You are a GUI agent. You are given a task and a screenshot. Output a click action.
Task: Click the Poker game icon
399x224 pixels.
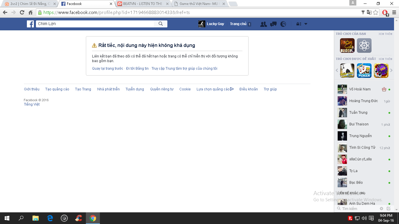[x=364, y=71]
